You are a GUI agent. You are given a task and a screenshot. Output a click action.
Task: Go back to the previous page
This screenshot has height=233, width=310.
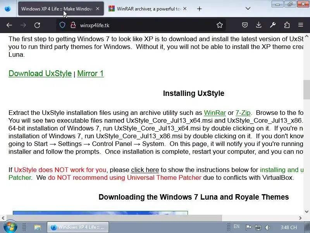pos(9,25)
